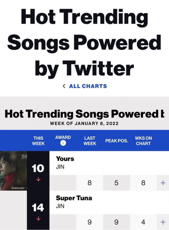Click the WKS ON CHART column header
The image size is (169, 230).
click(x=143, y=141)
